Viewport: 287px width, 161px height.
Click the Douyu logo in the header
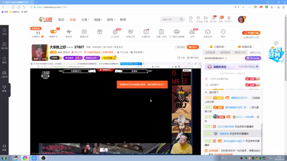(x=46, y=20)
